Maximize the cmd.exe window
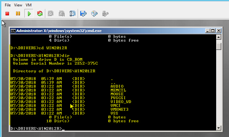Image resolution: width=229 pixels, height=137 pixels. click(x=213, y=31)
